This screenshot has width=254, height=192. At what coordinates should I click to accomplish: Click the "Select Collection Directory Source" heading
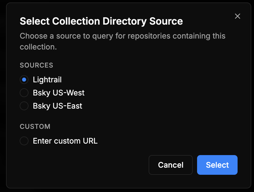[101, 21]
